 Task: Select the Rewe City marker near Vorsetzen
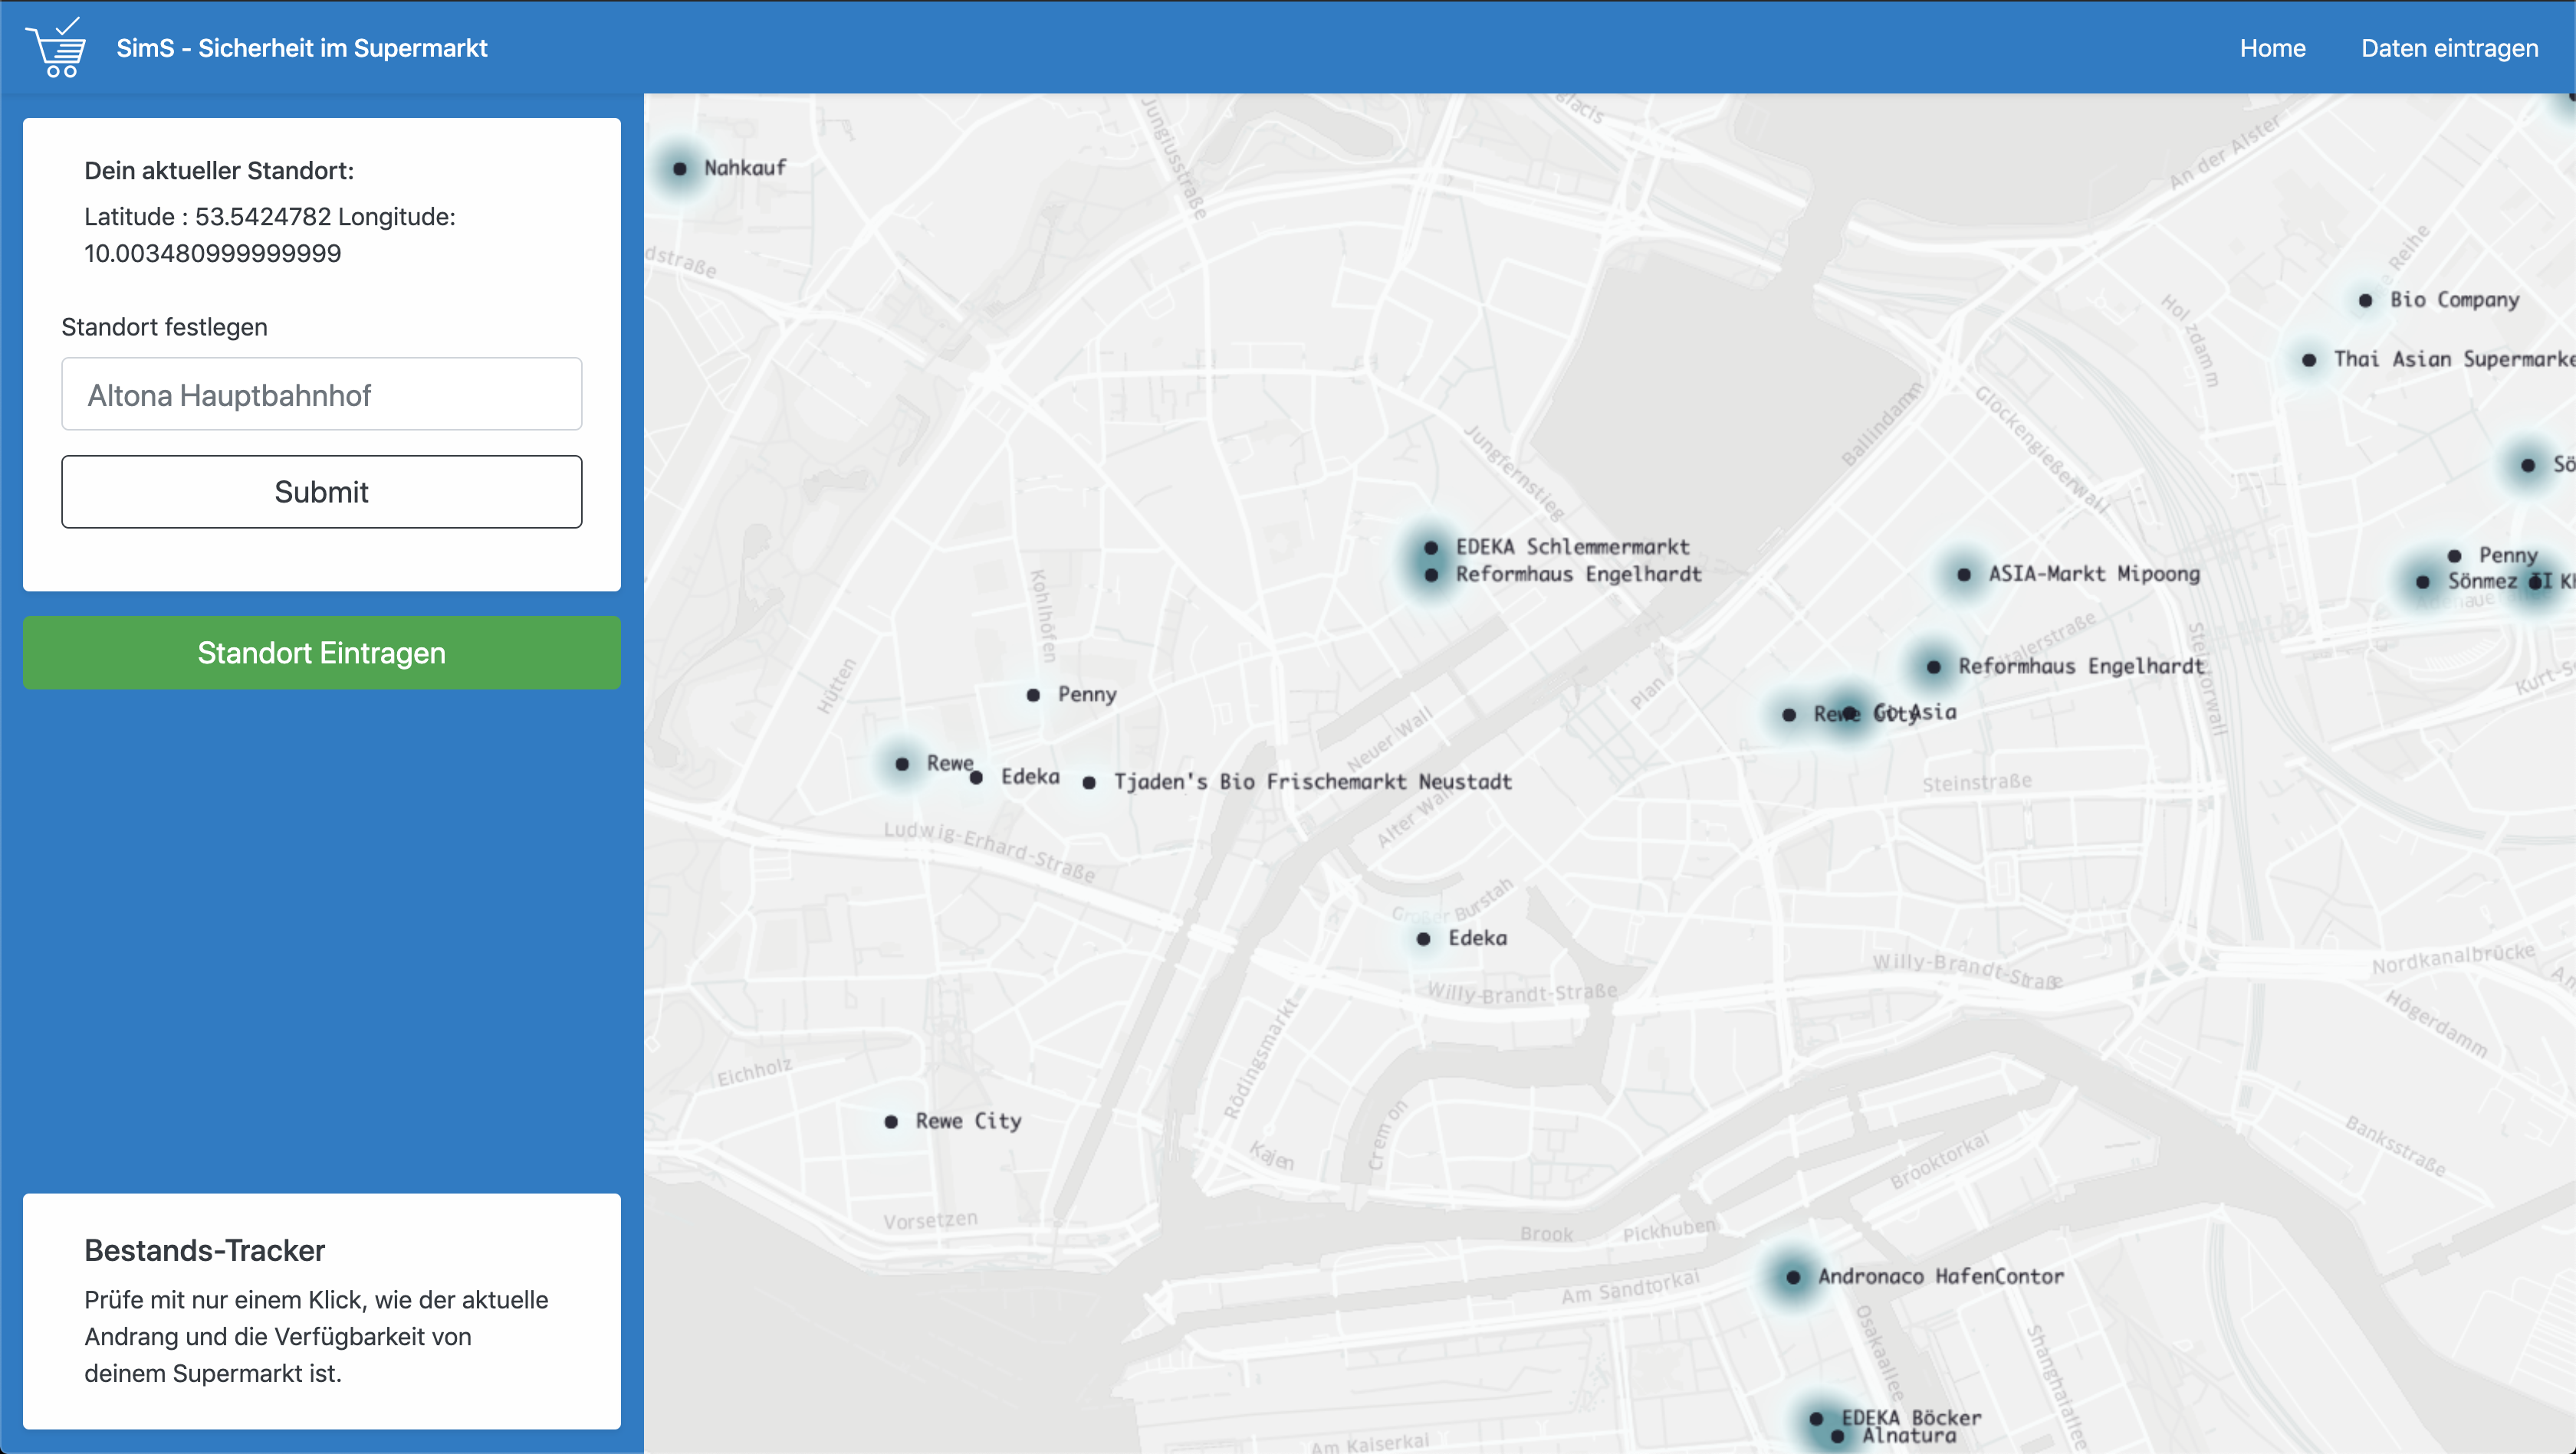click(x=891, y=1122)
